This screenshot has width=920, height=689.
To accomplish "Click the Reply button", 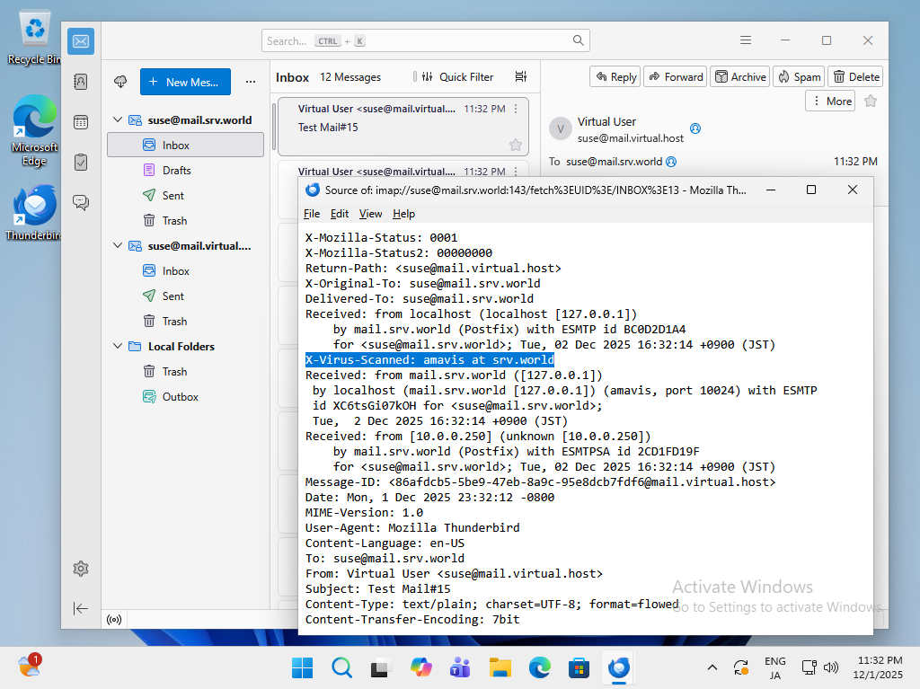I will [615, 77].
